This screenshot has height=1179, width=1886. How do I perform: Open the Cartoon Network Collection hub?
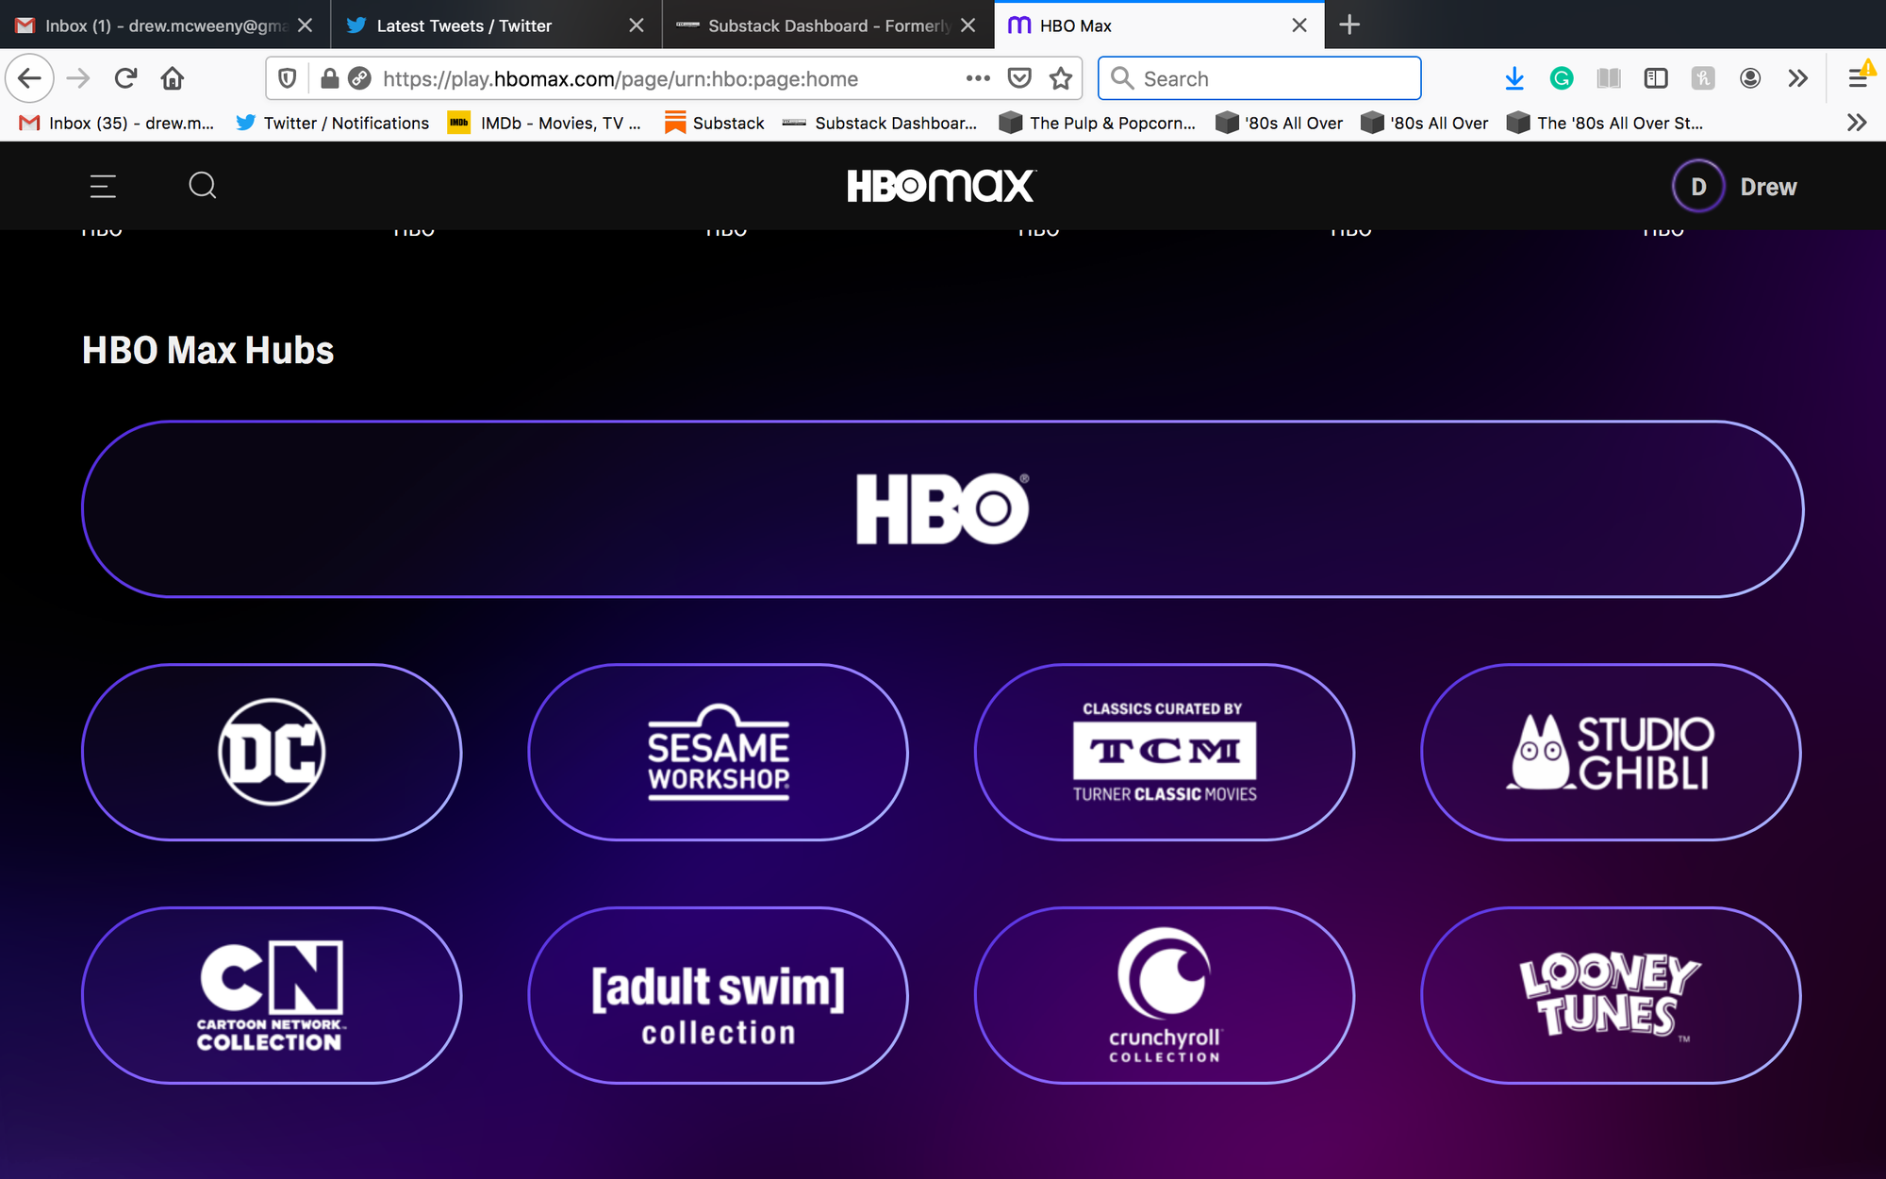272,995
